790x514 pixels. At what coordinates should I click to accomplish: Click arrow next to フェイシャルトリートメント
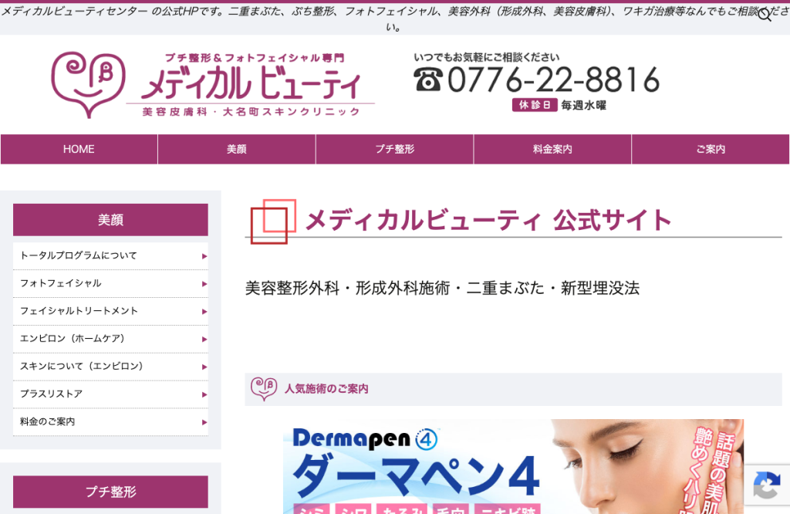(x=204, y=312)
